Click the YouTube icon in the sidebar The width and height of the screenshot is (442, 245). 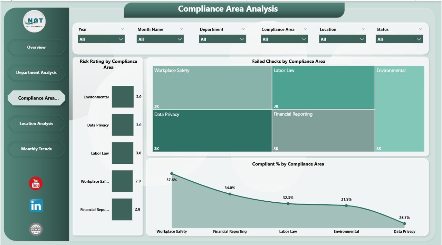(x=36, y=183)
